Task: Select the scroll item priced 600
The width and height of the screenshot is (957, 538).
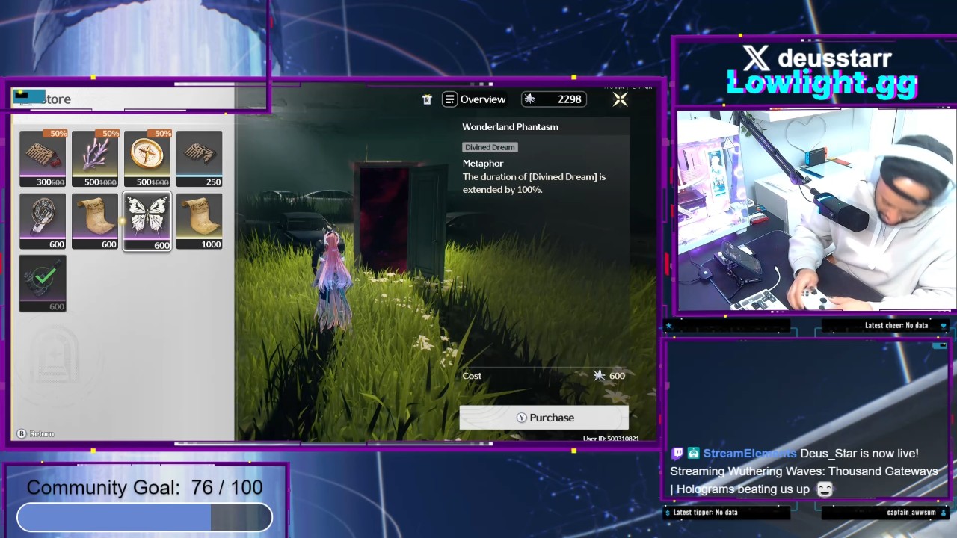Action: [95, 221]
